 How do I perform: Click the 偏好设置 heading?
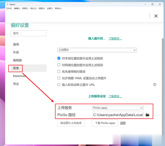[x=20, y=25]
